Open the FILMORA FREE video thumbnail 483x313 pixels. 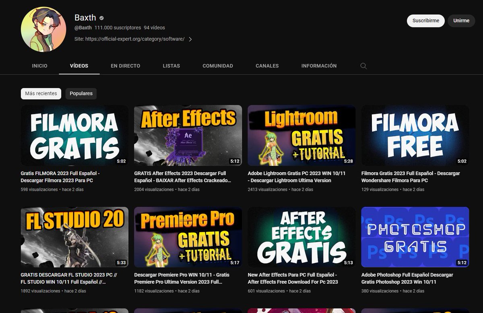tap(415, 136)
